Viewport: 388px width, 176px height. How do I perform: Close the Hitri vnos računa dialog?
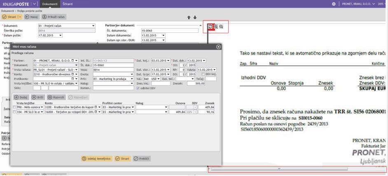218,47
